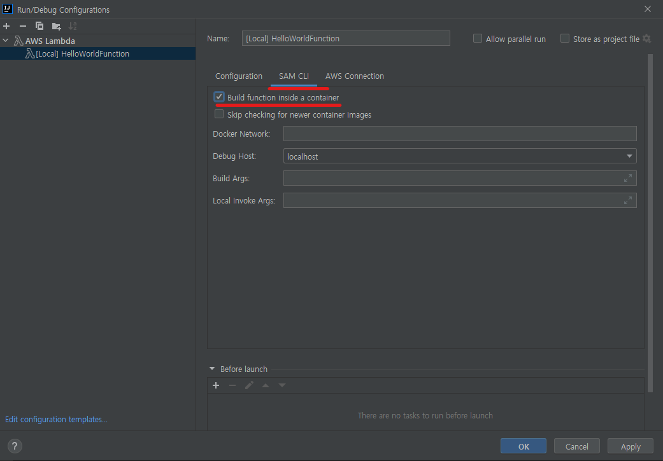Close the Run/Debug Configurations dialog
663x461 pixels.
point(647,9)
